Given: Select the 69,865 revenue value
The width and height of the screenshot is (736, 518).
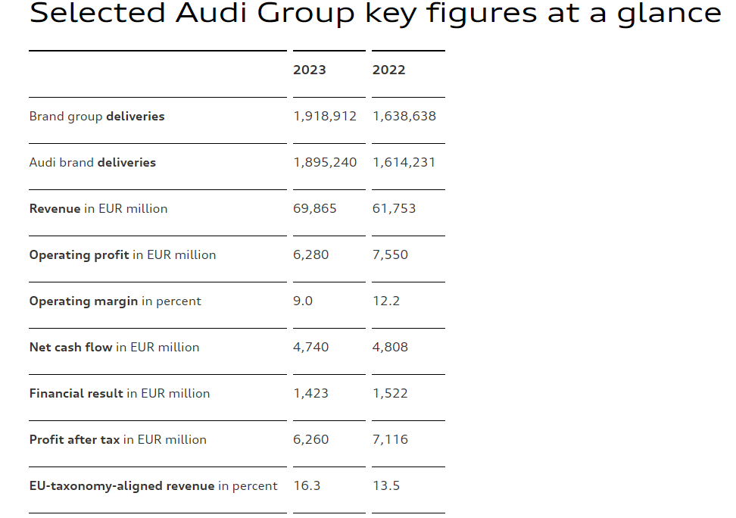Looking at the screenshot, I should 315,208.
